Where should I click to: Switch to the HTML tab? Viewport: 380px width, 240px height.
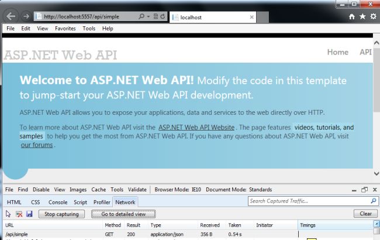[x=14, y=202]
